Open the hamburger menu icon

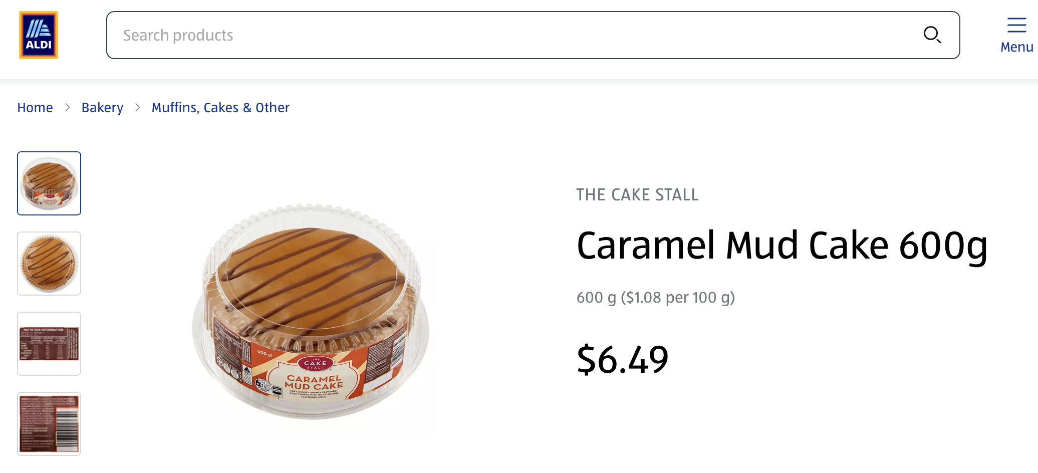(x=1016, y=25)
